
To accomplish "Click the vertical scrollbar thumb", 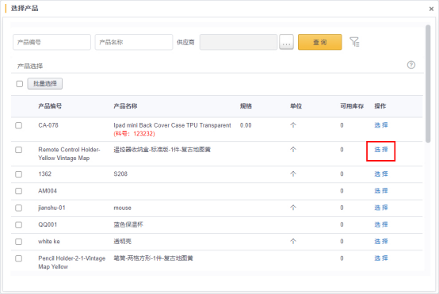I will (428, 84).
